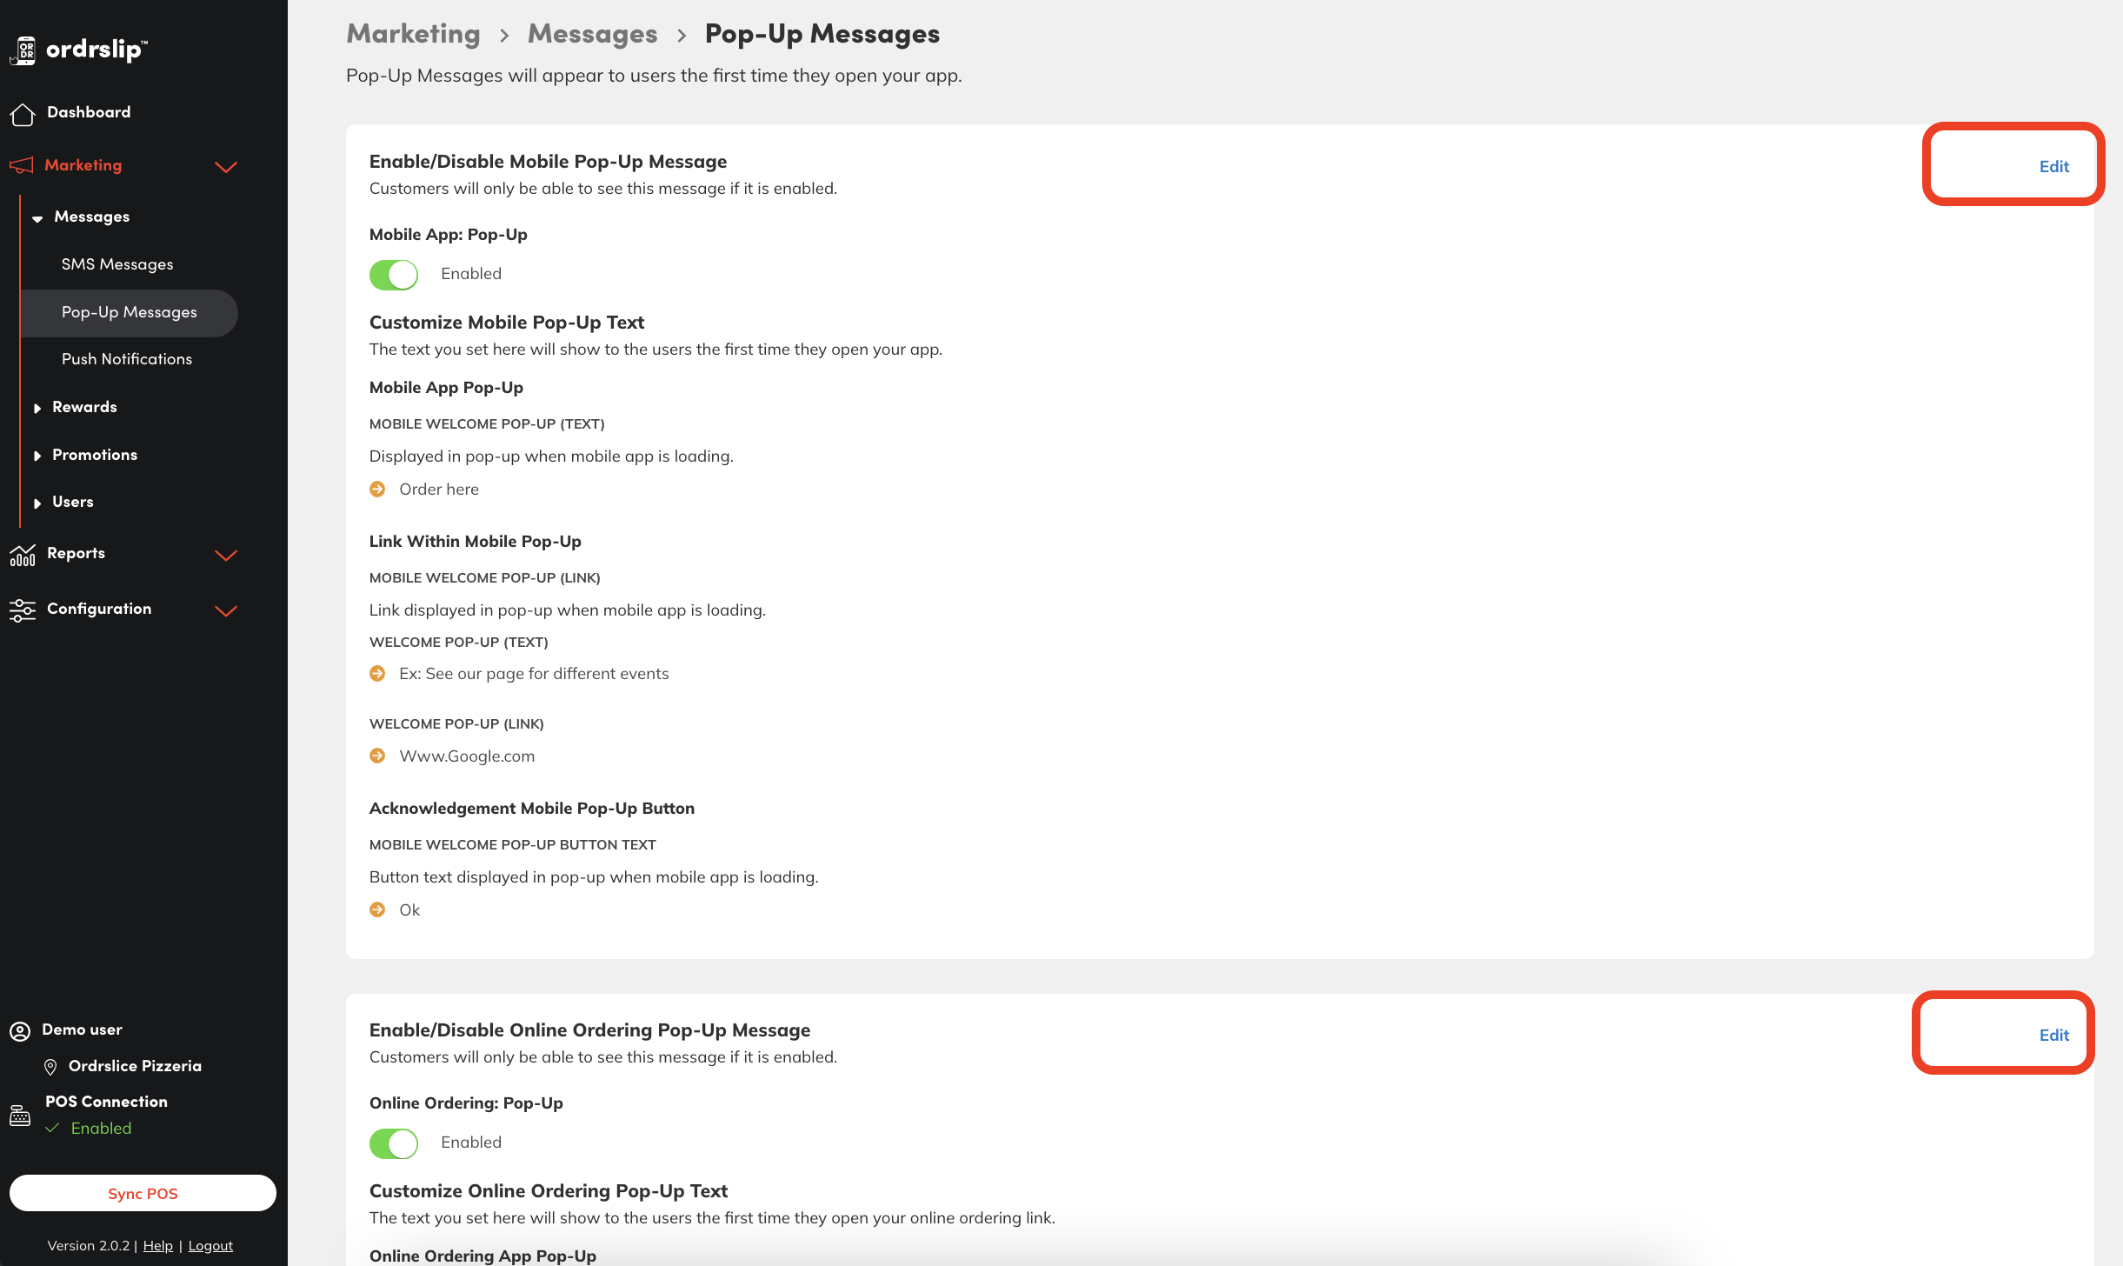Open the SMS Messages page
Image resolution: width=2123 pixels, height=1266 pixels.
coord(117,264)
